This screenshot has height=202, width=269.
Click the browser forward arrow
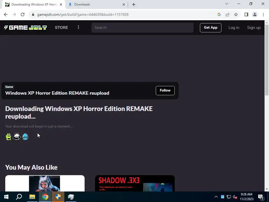tap(14, 15)
